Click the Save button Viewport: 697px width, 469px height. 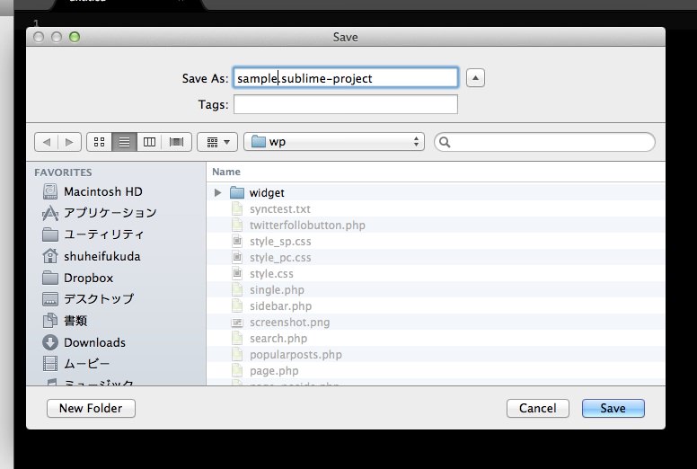613,408
